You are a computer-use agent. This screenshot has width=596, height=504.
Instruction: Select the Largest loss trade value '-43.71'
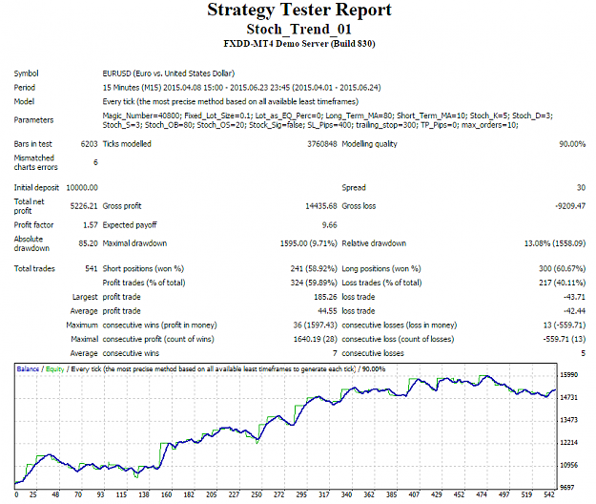click(x=574, y=297)
